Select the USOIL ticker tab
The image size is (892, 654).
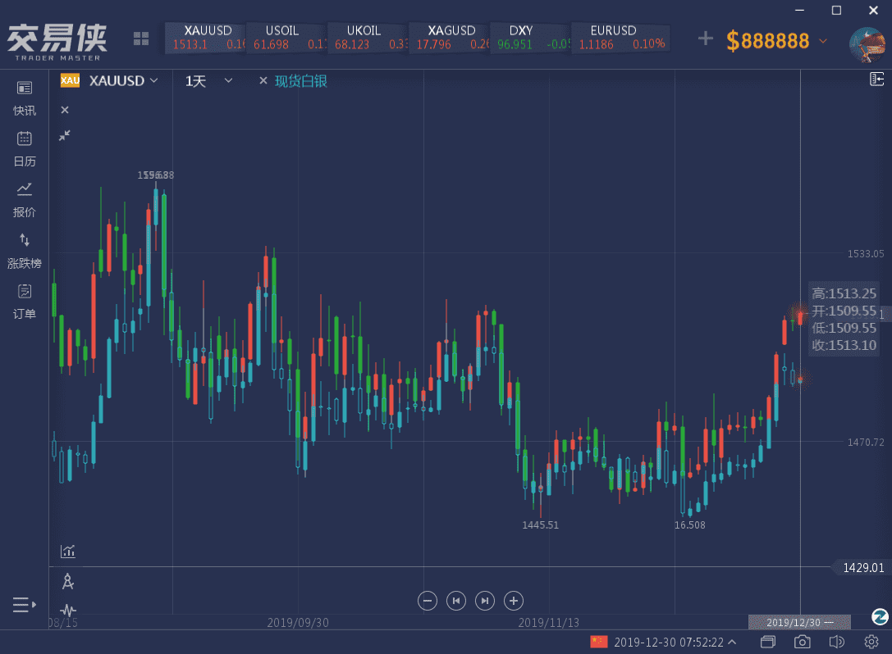[x=284, y=38]
